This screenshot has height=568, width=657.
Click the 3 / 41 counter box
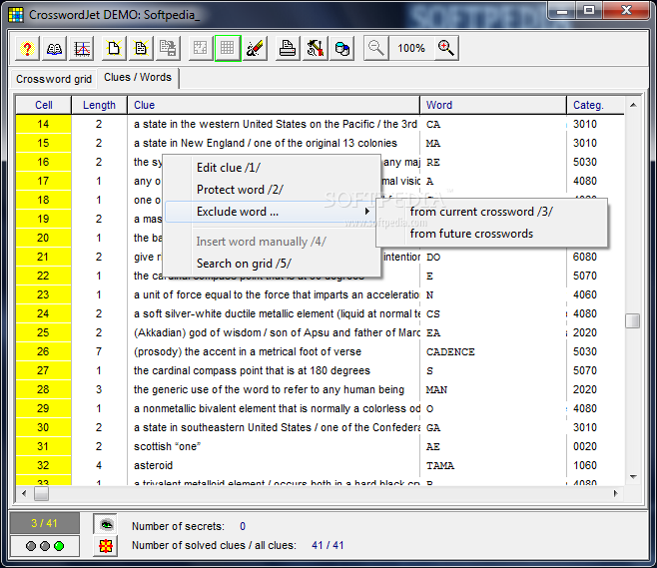click(x=44, y=523)
